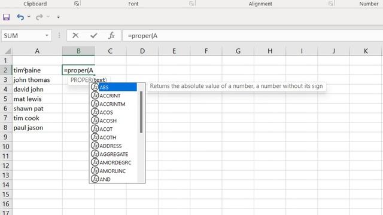
Task: Expand the Name Box dropdown showing SUM
Action: coord(47,36)
